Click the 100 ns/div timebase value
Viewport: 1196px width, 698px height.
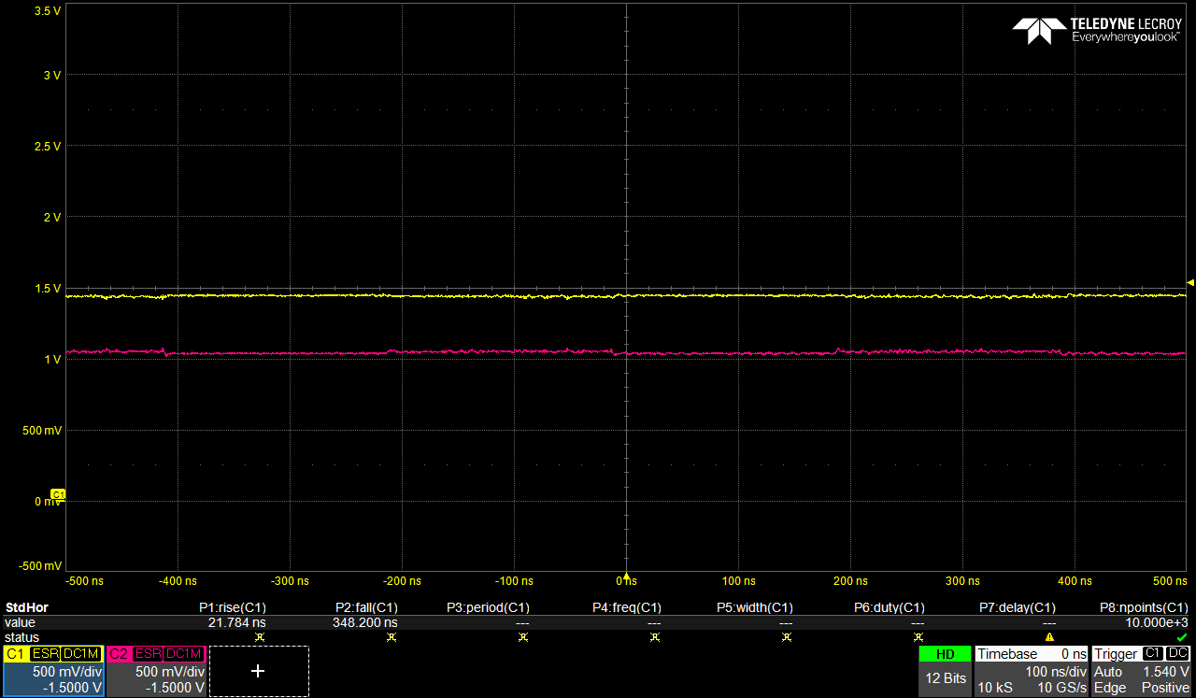click(x=1057, y=671)
